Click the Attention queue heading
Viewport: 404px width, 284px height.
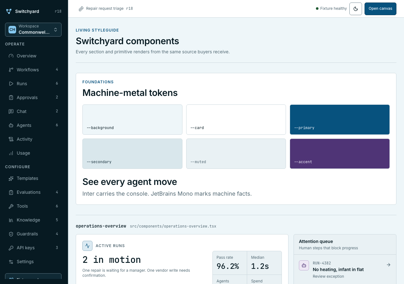tap(316, 241)
